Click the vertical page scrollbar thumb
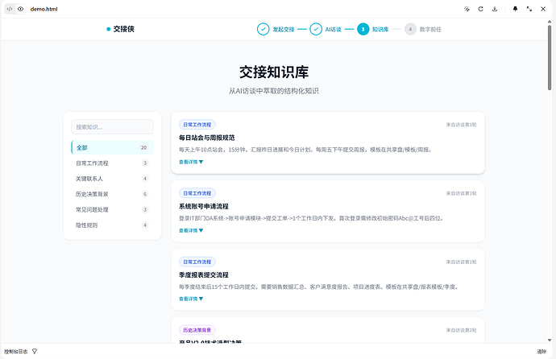The height and width of the screenshot is (359, 556). point(550,57)
